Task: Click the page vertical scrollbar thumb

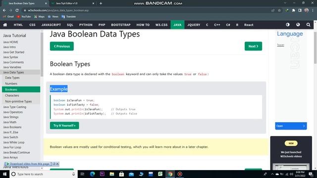Action: (x=315, y=48)
